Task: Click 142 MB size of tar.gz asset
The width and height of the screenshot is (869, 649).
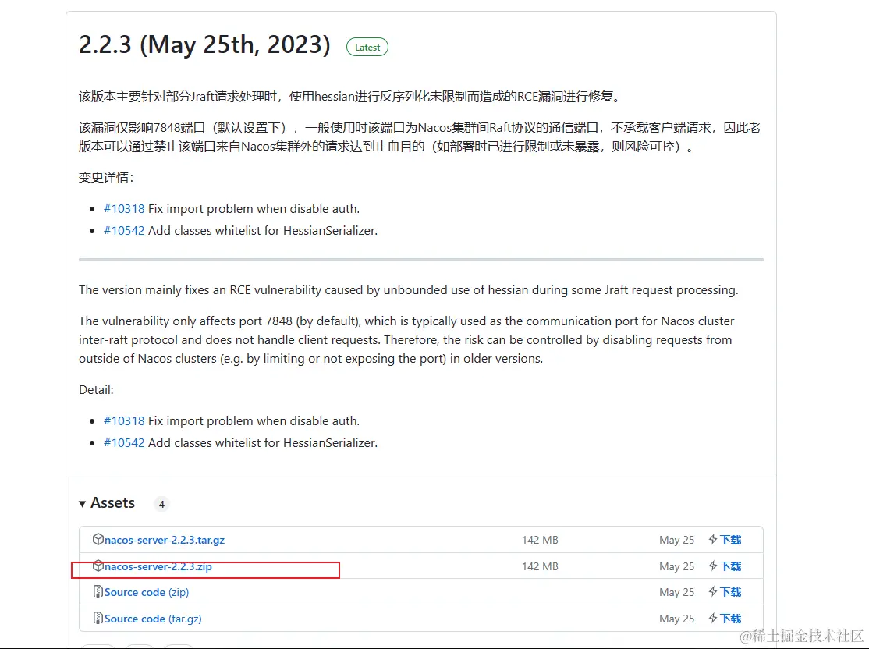Action: point(540,540)
